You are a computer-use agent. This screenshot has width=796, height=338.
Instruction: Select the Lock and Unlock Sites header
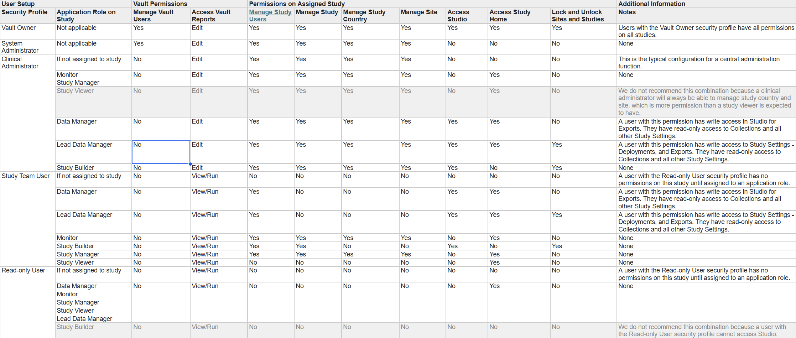click(578, 16)
